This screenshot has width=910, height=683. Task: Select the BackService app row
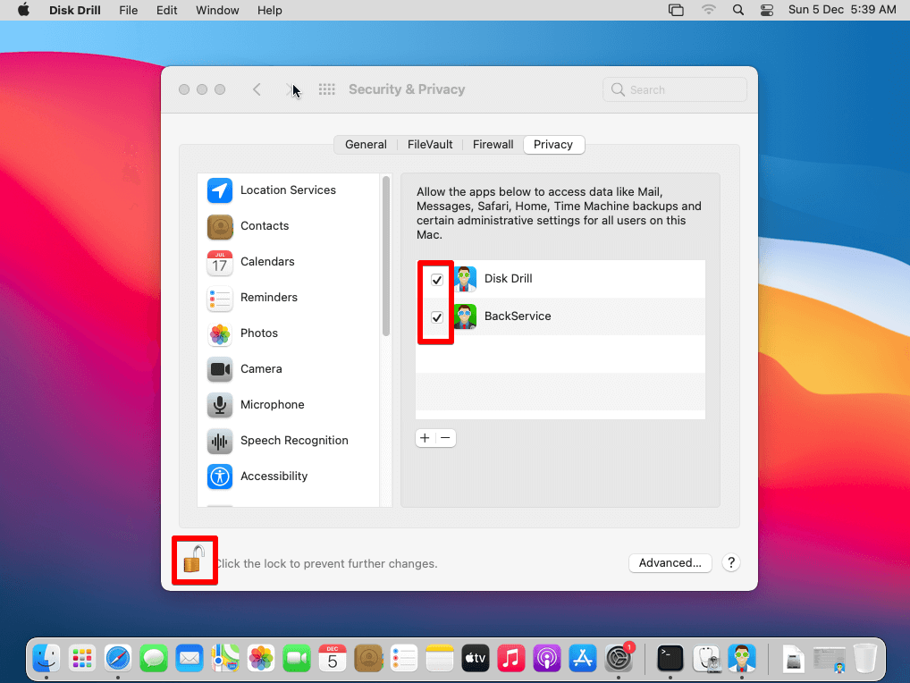(560, 316)
